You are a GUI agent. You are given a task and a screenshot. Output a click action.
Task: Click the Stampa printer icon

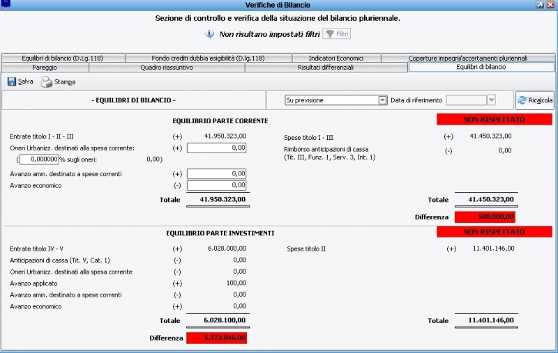[x=47, y=82]
